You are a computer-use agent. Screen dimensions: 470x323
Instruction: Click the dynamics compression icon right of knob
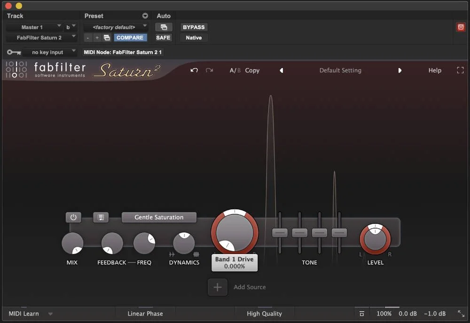pyautogui.click(x=196, y=254)
